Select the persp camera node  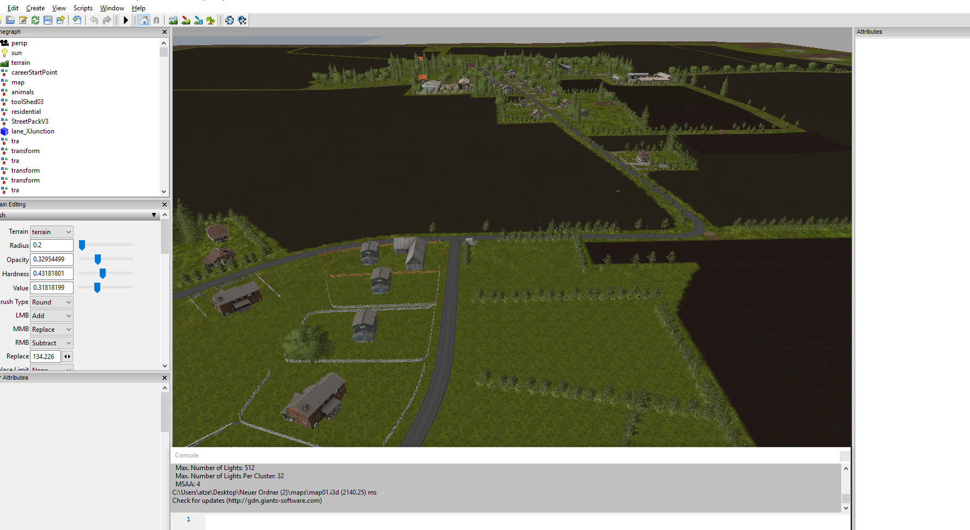(19, 43)
